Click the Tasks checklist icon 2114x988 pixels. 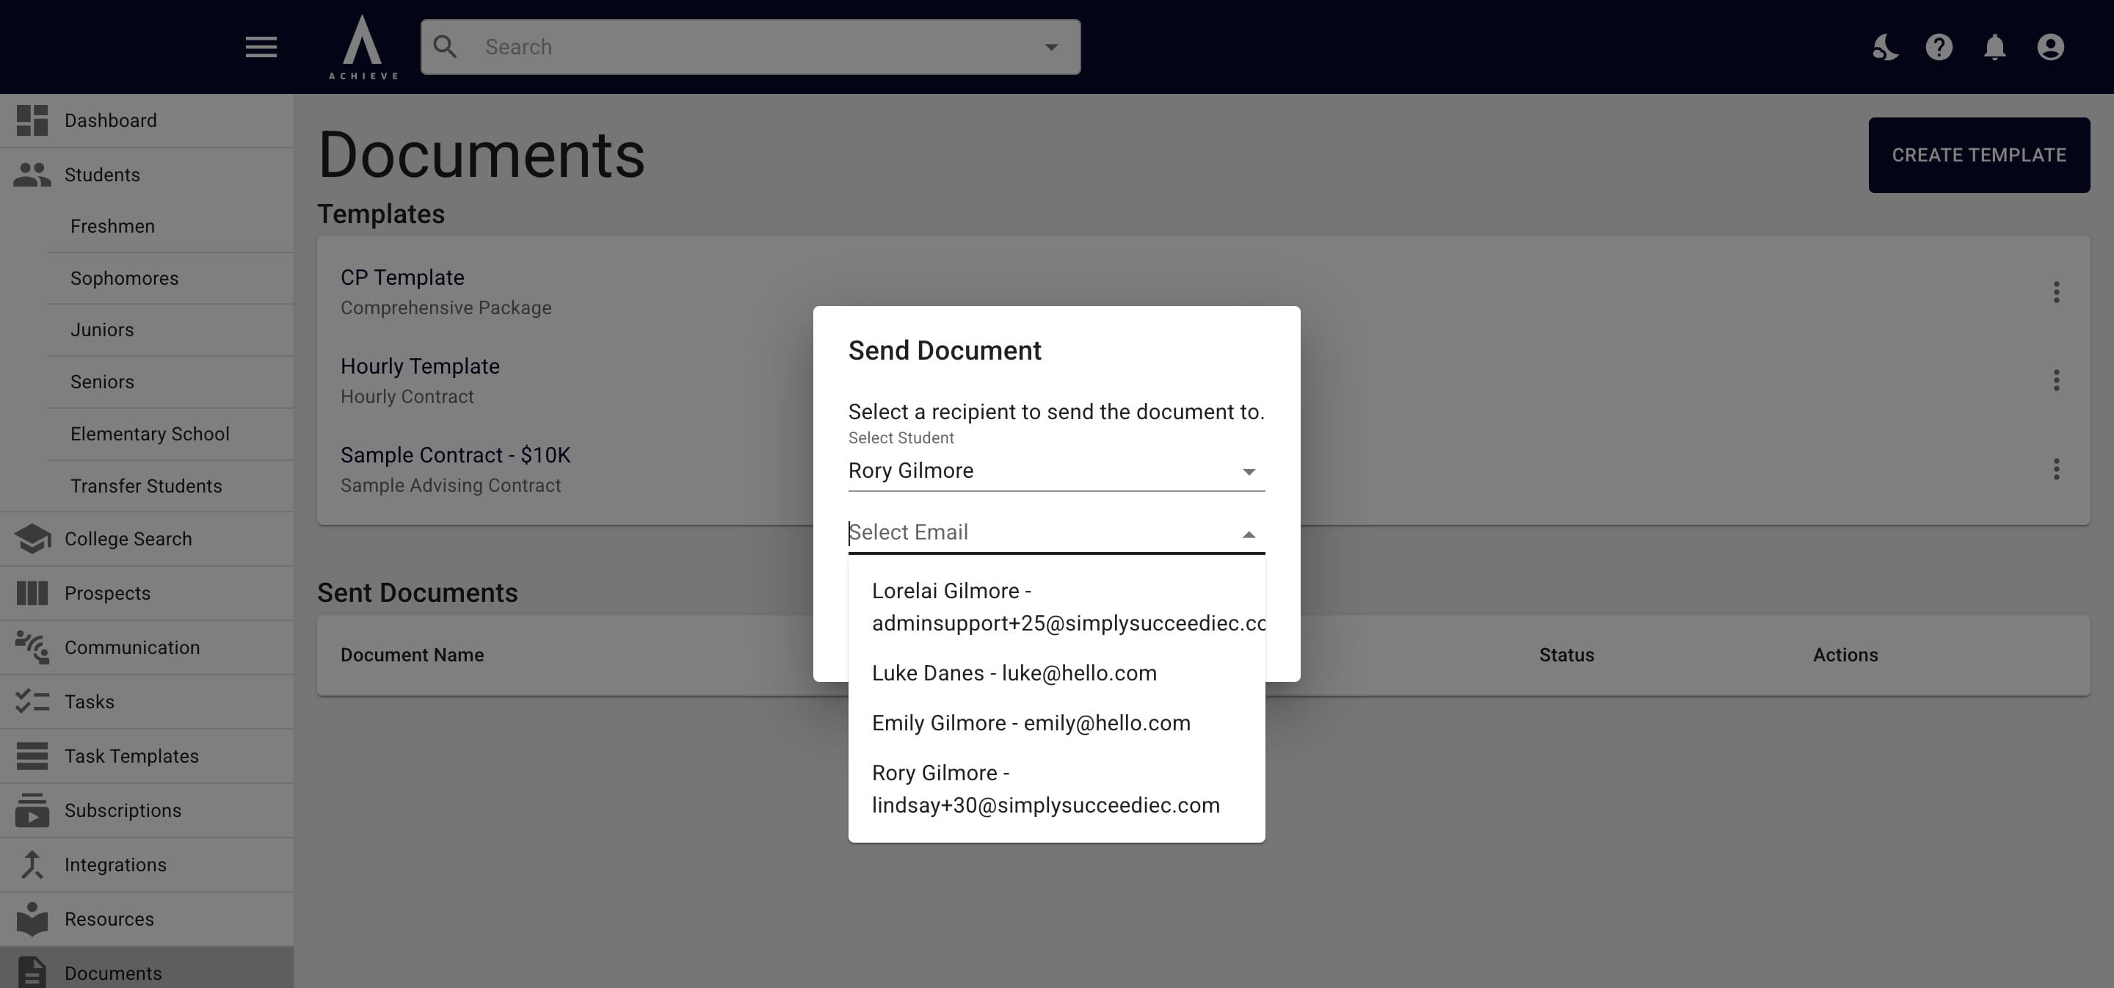[x=32, y=702]
